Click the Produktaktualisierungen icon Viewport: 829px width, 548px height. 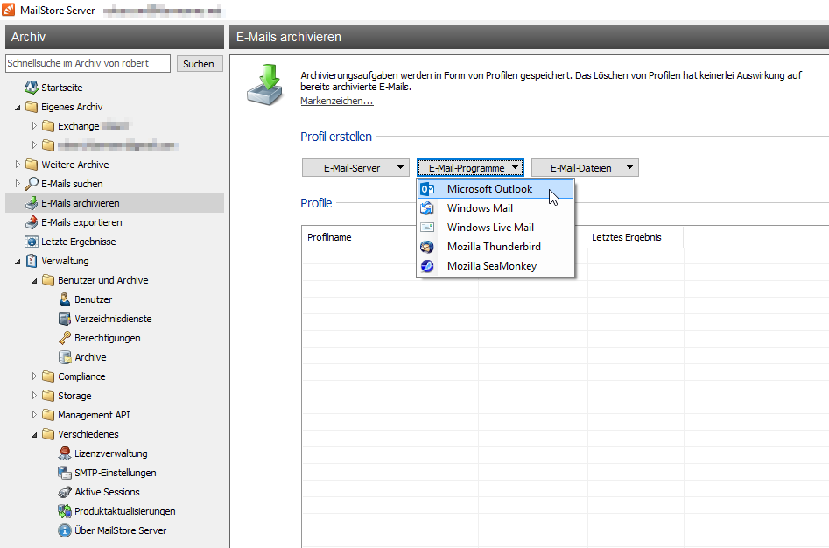pyautogui.click(x=65, y=511)
